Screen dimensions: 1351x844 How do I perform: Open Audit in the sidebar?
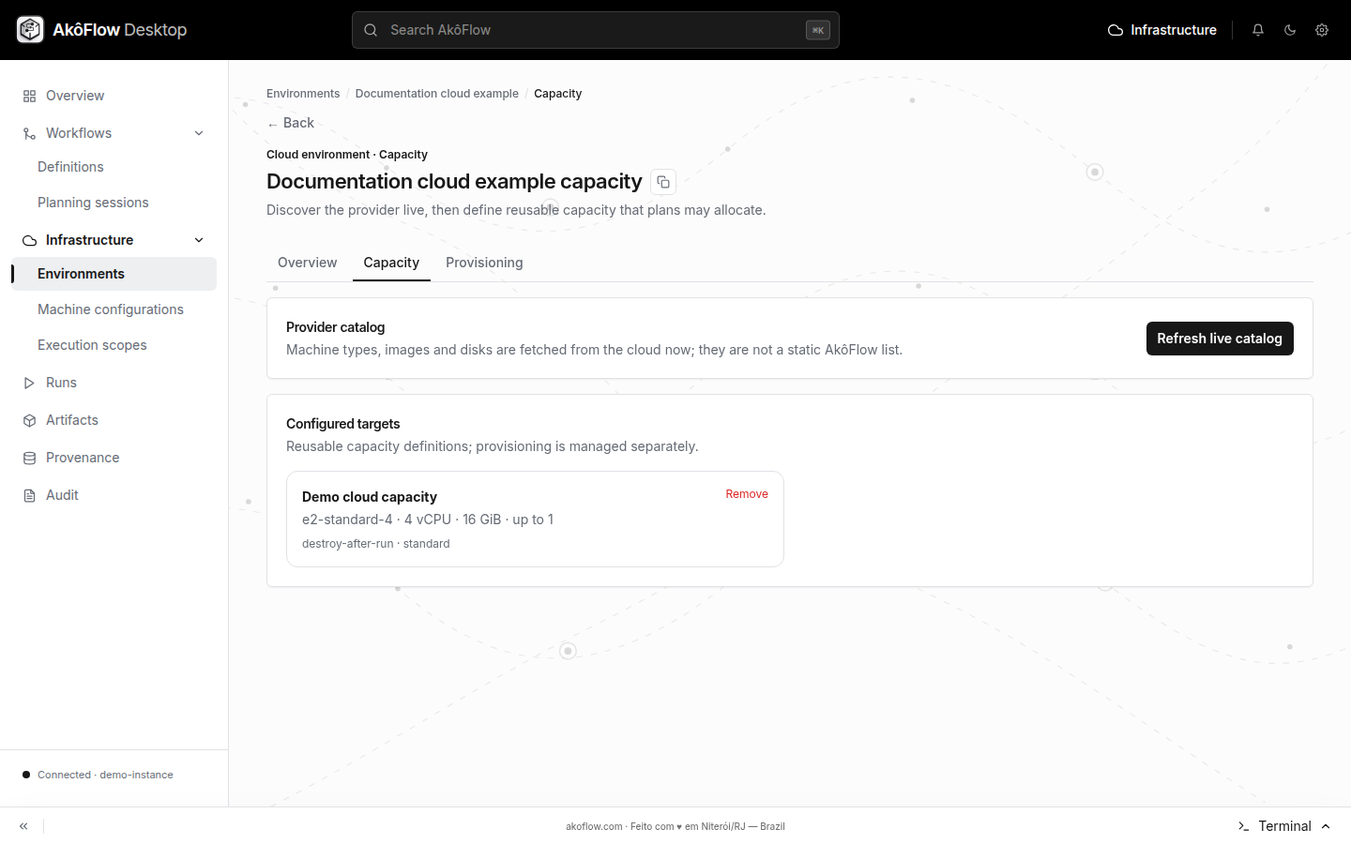(x=114, y=495)
